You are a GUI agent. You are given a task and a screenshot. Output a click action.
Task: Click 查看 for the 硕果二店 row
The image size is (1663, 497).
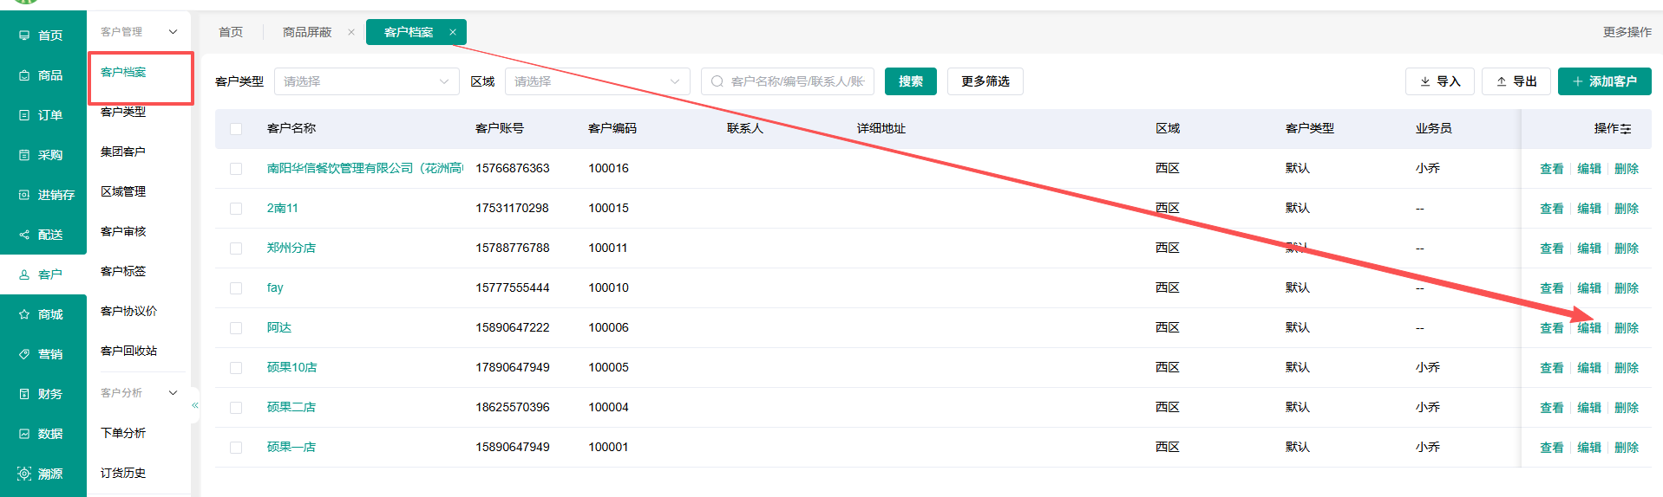pyautogui.click(x=1552, y=408)
